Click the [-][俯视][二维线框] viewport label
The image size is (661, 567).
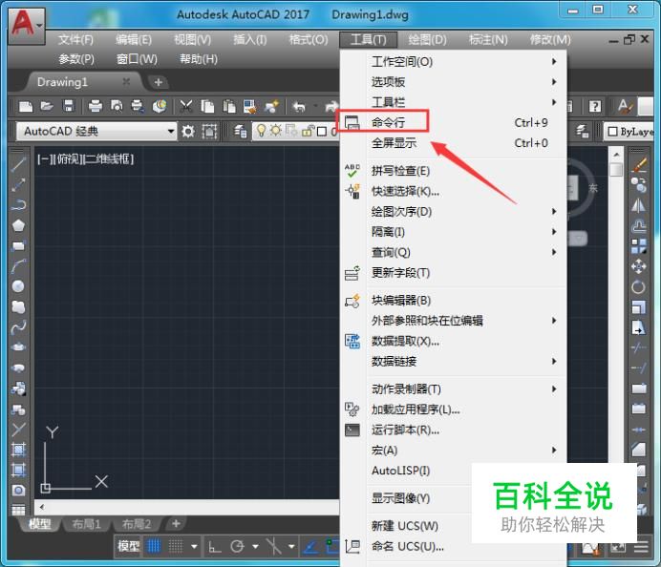(x=86, y=158)
